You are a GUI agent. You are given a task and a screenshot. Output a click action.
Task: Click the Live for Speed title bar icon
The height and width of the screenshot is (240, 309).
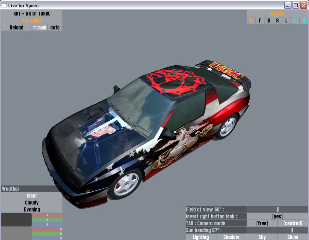pyautogui.click(x=4, y=5)
